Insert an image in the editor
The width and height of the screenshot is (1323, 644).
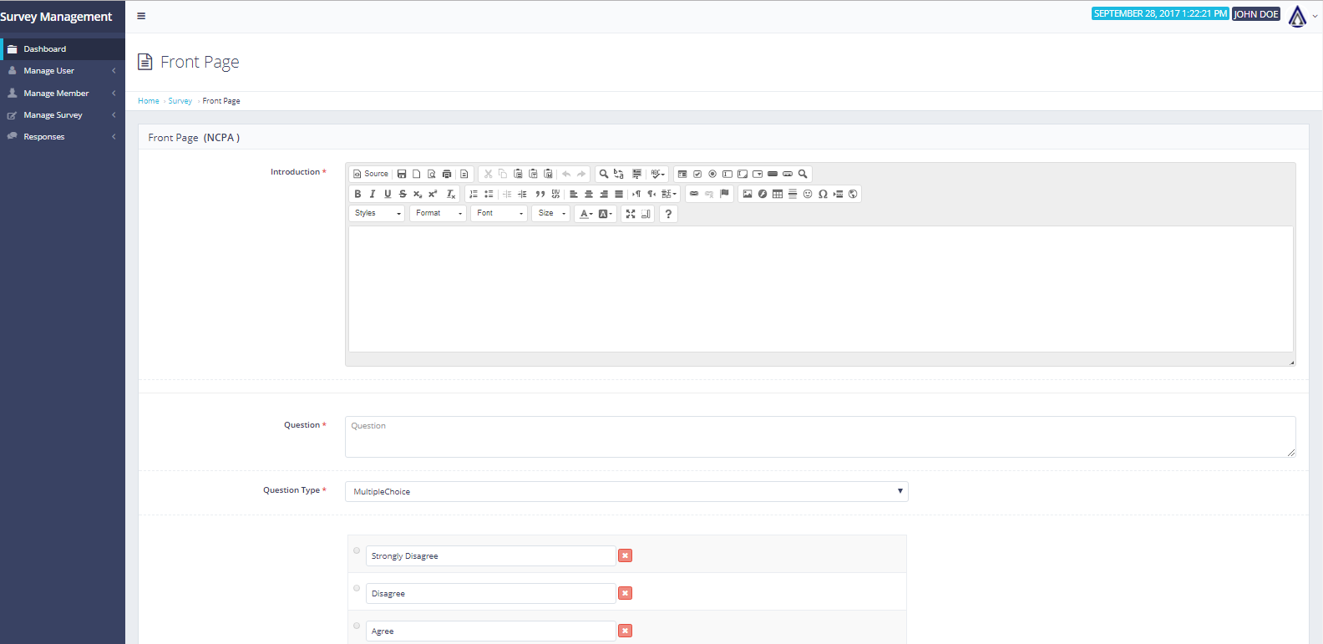[748, 194]
